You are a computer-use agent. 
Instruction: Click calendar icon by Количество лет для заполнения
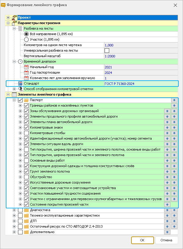[x=26, y=78]
